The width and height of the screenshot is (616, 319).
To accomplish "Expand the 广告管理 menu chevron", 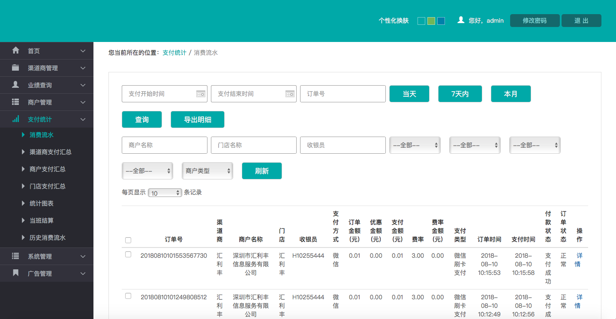I will click(x=83, y=274).
